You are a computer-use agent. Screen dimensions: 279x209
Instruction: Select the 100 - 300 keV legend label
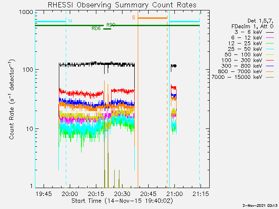click(242, 60)
